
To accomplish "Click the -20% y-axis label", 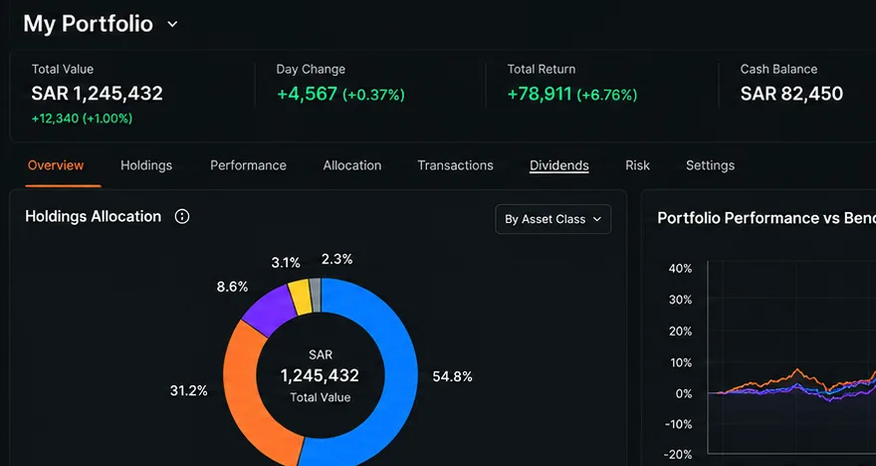I will click(x=677, y=454).
